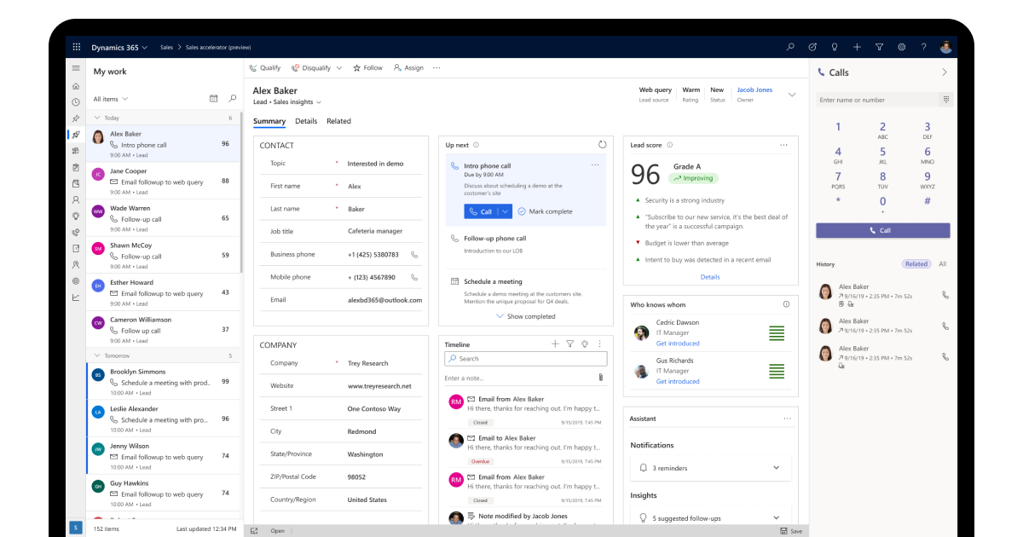Select the Related filter pill in call History
The height and width of the screenshot is (537, 1023).
tap(916, 264)
